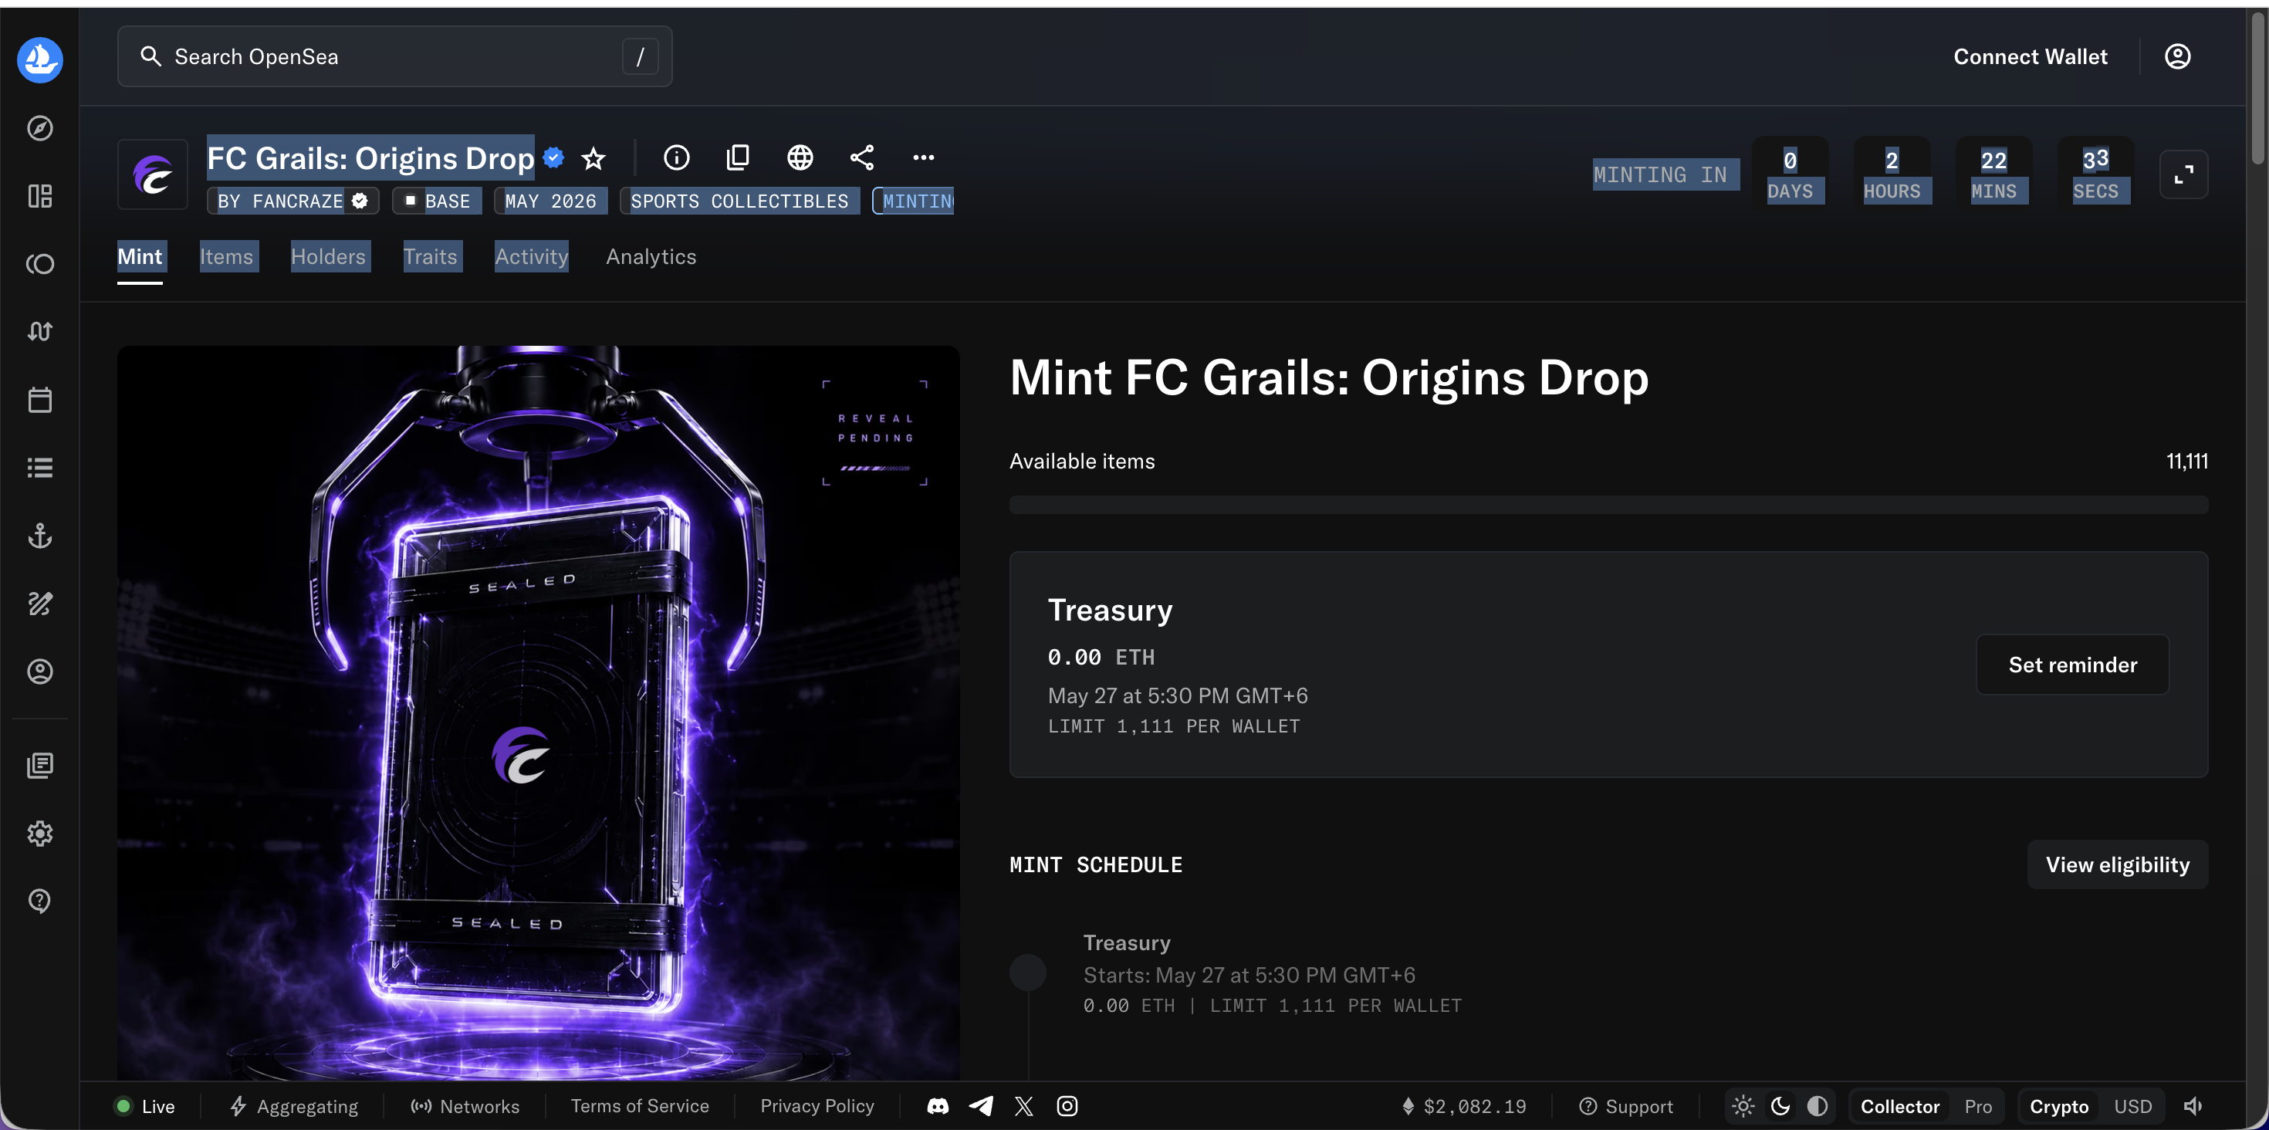Open the Support link in footer
Screen dimensions: 2269x1130
click(1626, 1107)
